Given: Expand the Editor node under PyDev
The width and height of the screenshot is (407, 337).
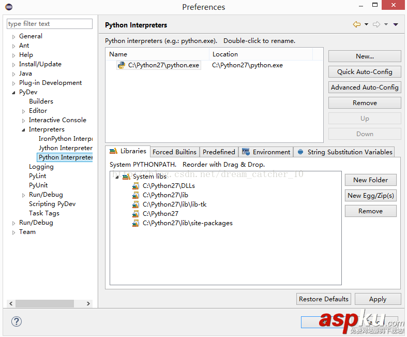Looking at the screenshot, I should click(23, 111).
